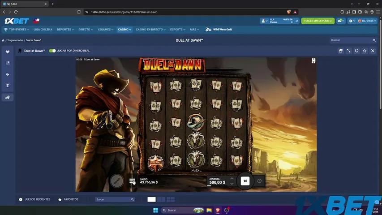
Task: Select the 1xBet browser tab
Action: (x=24, y=4)
